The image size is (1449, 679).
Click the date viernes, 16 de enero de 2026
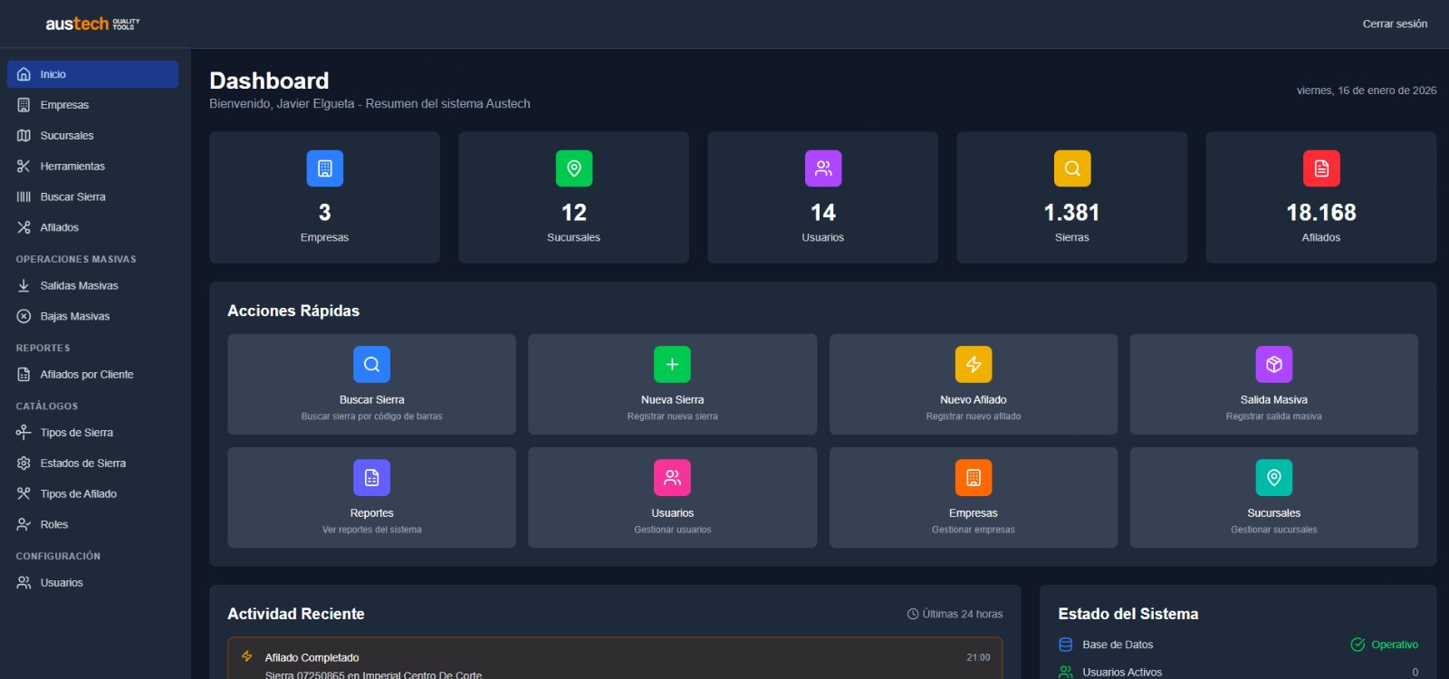click(1367, 91)
